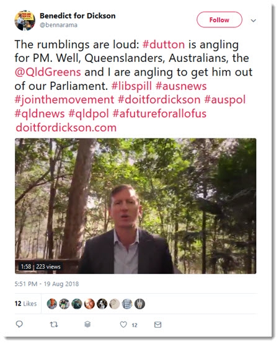Screen dimensions: 279x344
Task: View first liker's avatar
Action: point(52,304)
